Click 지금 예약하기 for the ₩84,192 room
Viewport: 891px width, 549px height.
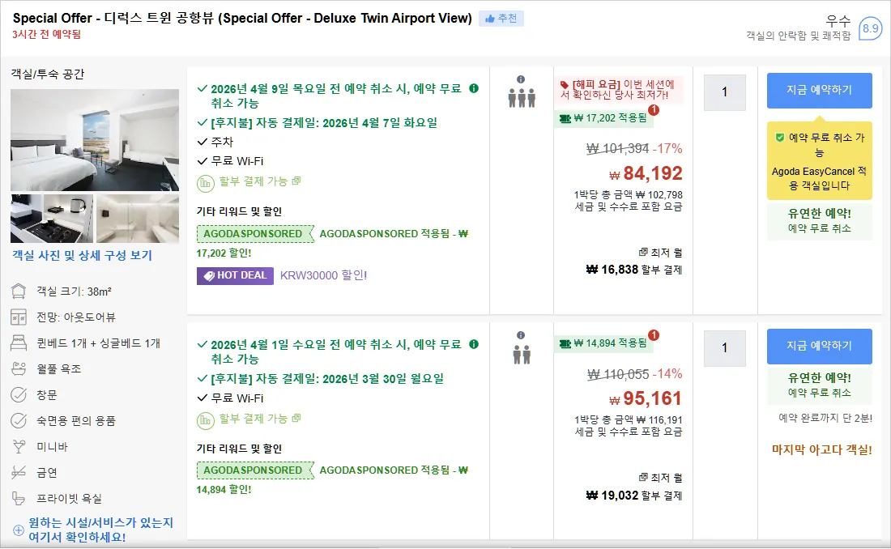[x=820, y=91]
